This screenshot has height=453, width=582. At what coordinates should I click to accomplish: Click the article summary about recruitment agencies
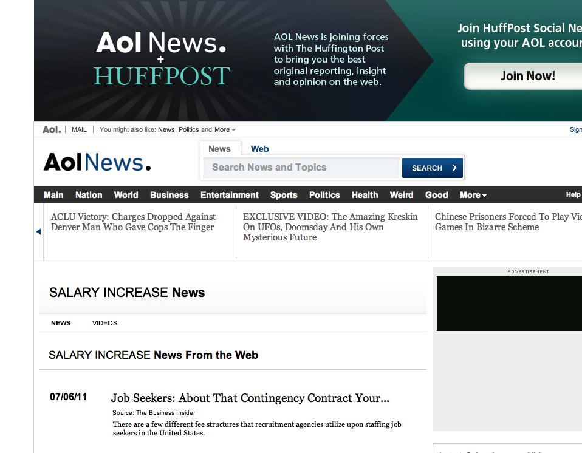(257, 429)
